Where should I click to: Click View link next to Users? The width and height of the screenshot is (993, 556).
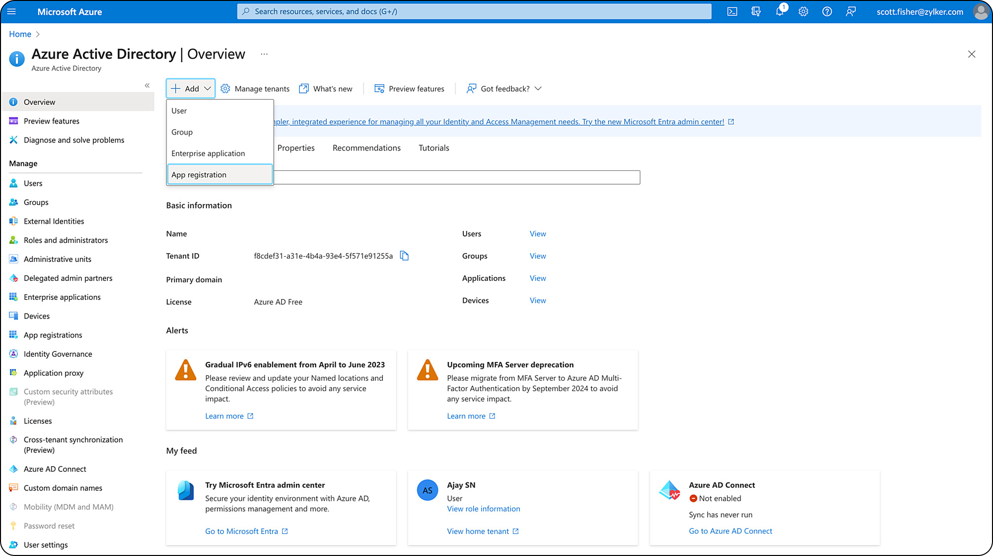pyautogui.click(x=538, y=234)
